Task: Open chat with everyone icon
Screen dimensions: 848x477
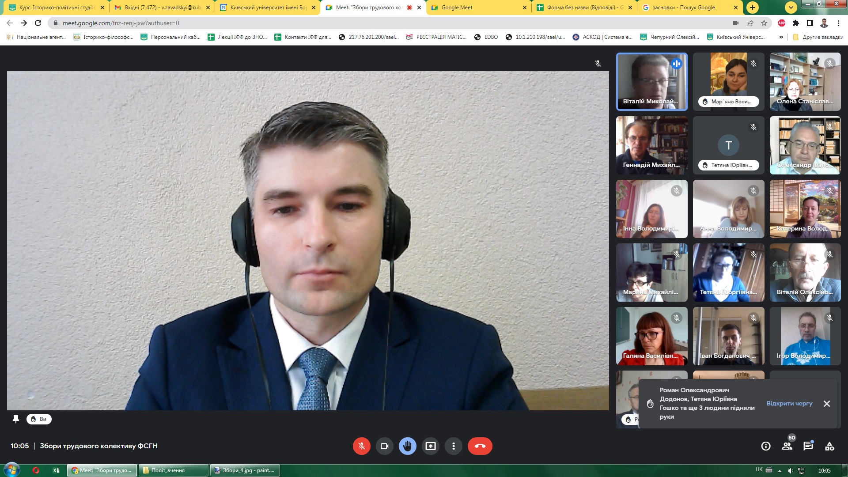Action: coord(808,446)
